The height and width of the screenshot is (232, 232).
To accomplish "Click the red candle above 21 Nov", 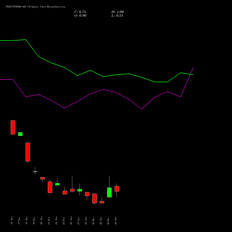I will (x=50, y=187).
